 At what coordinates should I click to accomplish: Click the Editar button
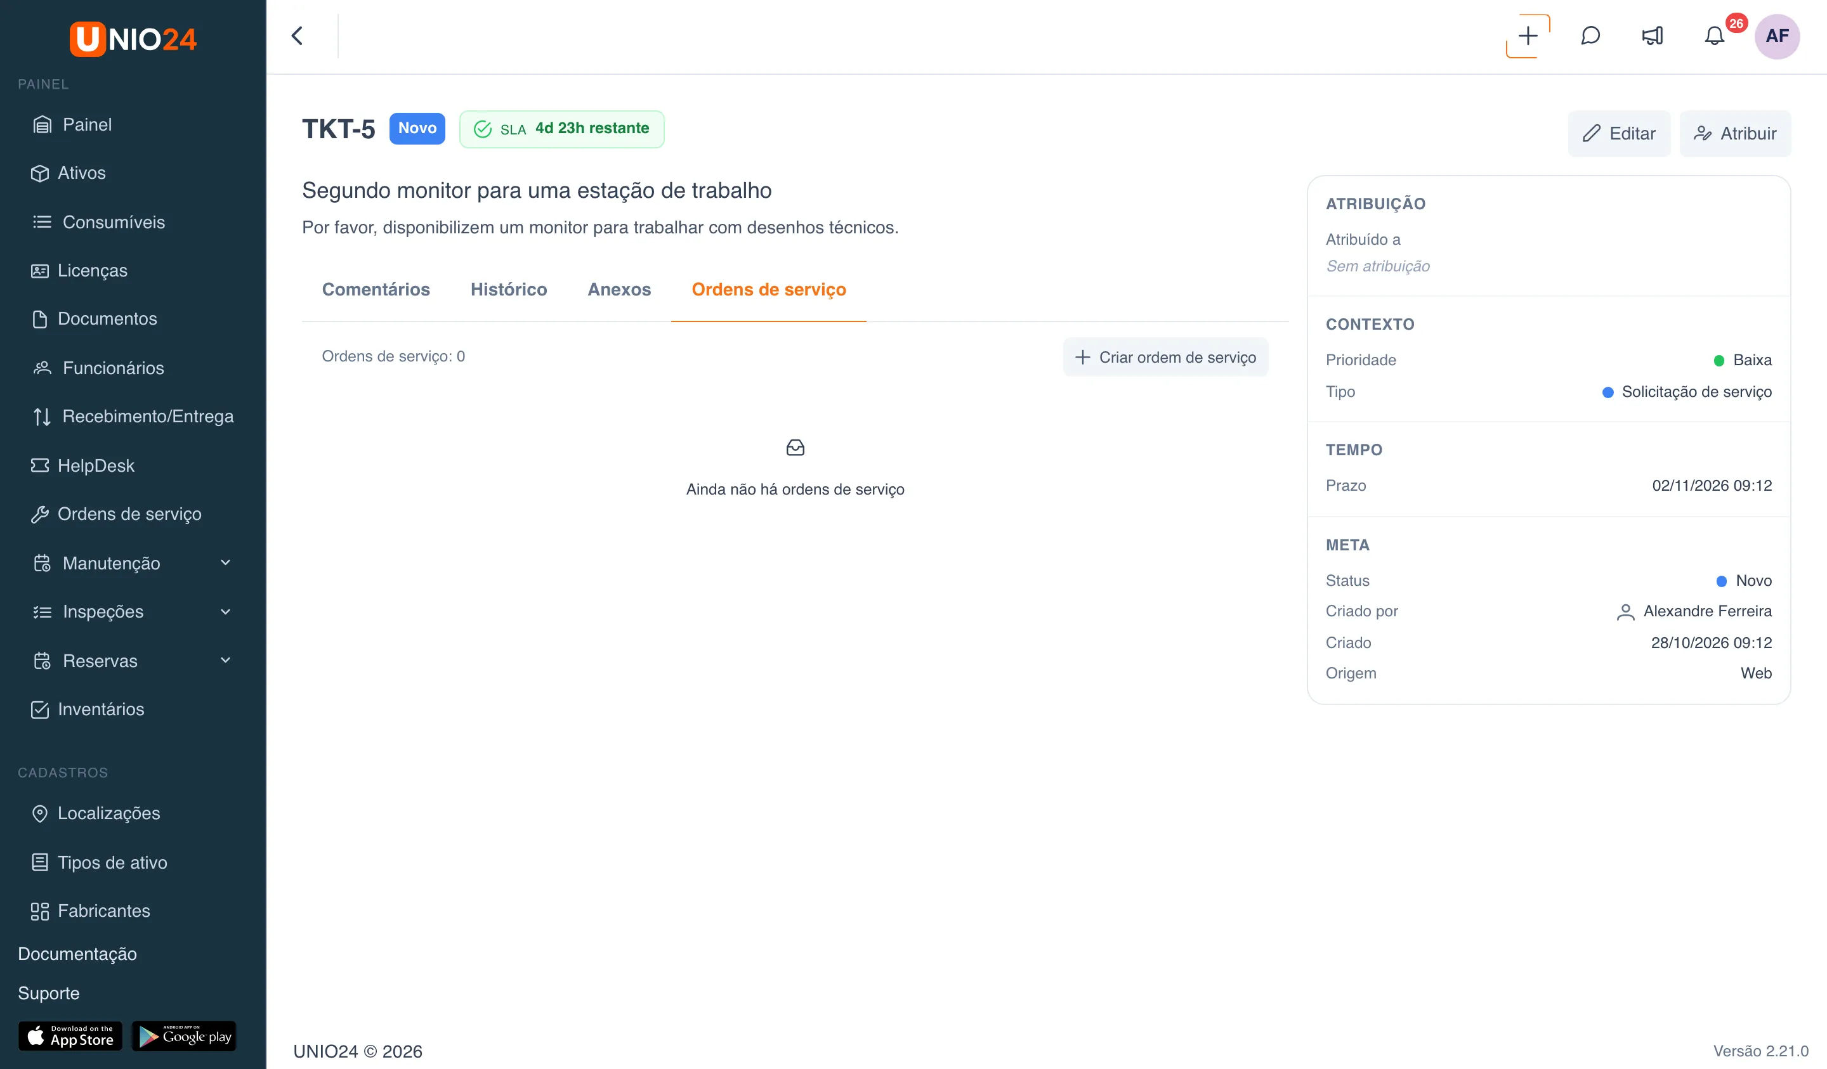point(1619,133)
